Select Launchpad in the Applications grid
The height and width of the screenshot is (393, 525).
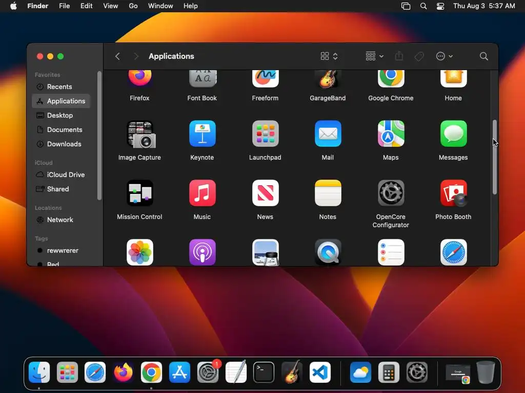pyautogui.click(x=265, y=134)
